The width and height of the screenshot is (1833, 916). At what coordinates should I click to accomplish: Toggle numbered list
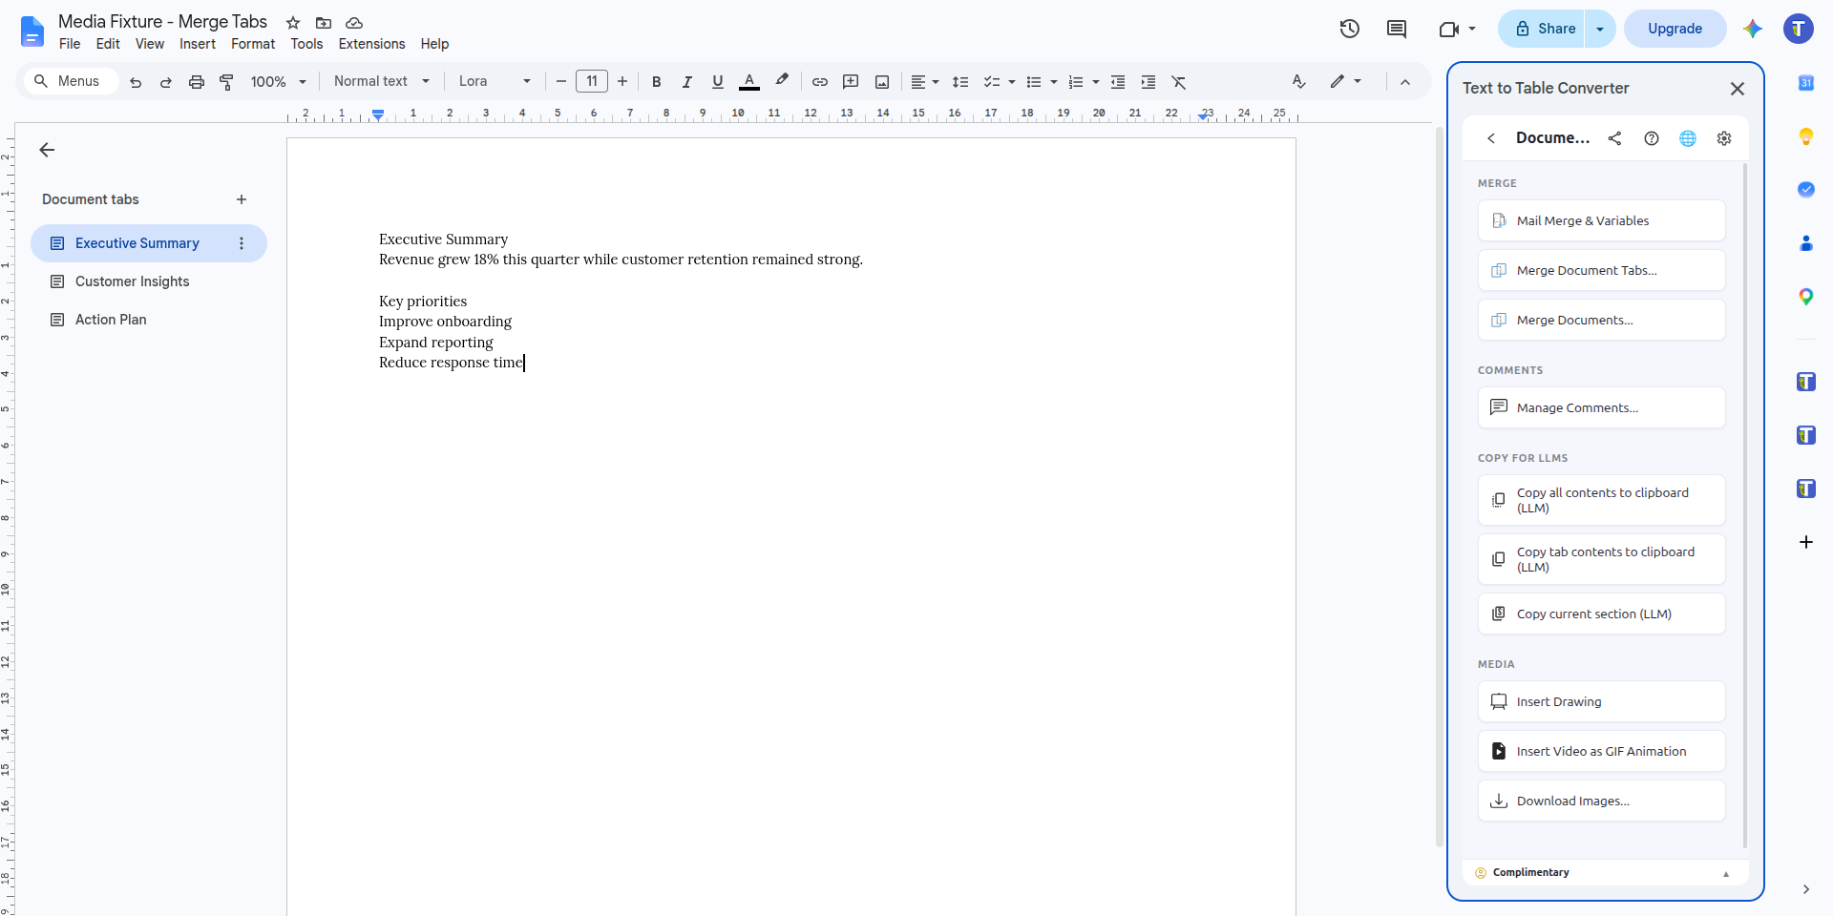[x=1076, y=82]
